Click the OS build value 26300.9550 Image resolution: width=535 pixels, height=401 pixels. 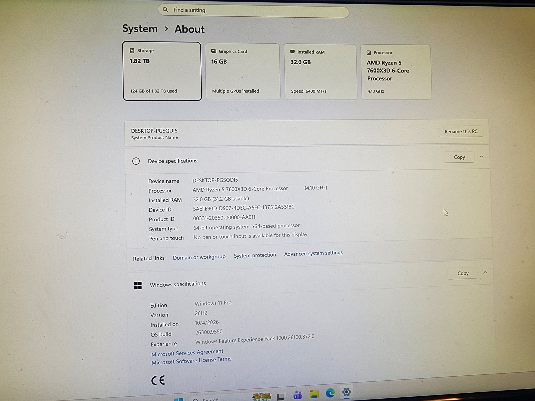pyautogui.click(x=209, y=332)
